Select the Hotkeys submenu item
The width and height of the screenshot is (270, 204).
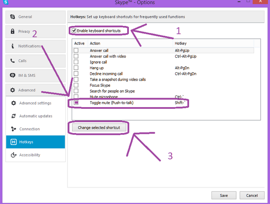tap(36, 142)
